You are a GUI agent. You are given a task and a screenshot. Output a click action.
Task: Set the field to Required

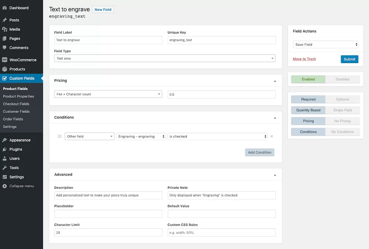[308, 99]
